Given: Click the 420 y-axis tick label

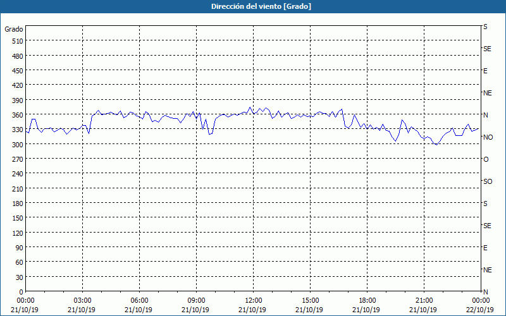Looking at the screenshot, I should pyautogui.click(x=18, y=85).
